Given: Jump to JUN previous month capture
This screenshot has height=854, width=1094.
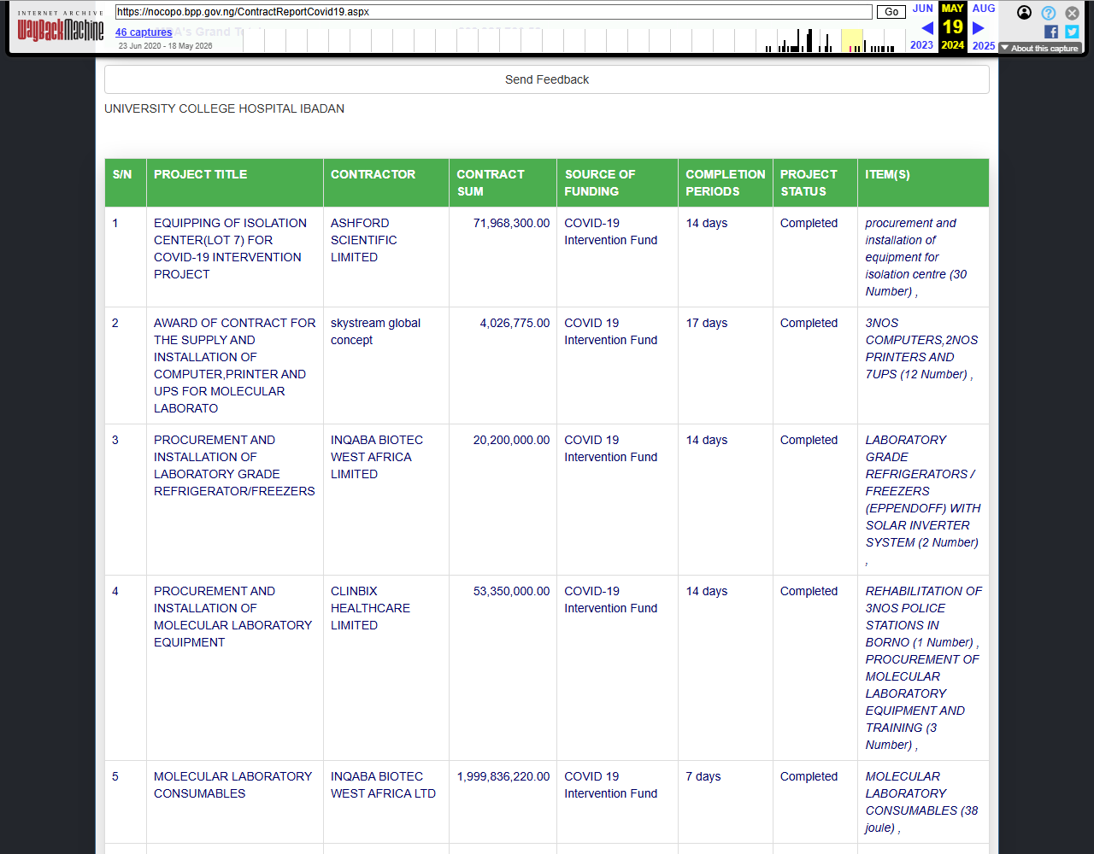Looking at the screenshot, I should tap(923, 9).
